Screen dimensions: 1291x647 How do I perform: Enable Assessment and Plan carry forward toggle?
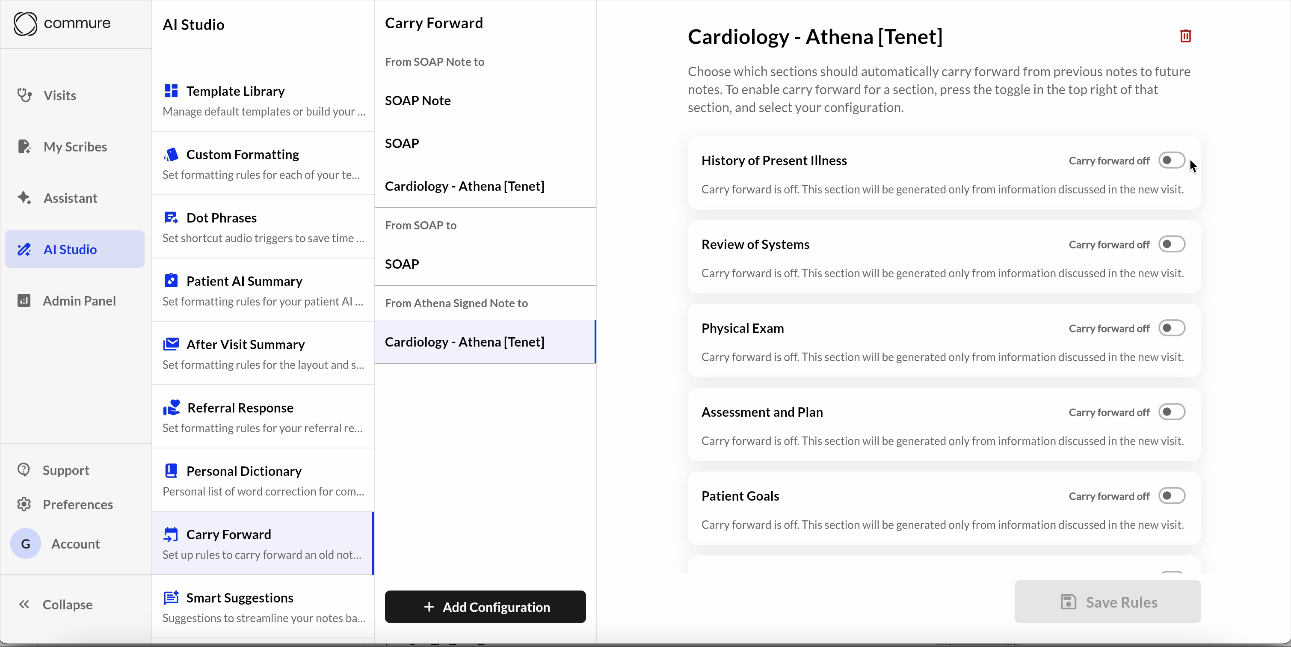[x=1171, y=412]
